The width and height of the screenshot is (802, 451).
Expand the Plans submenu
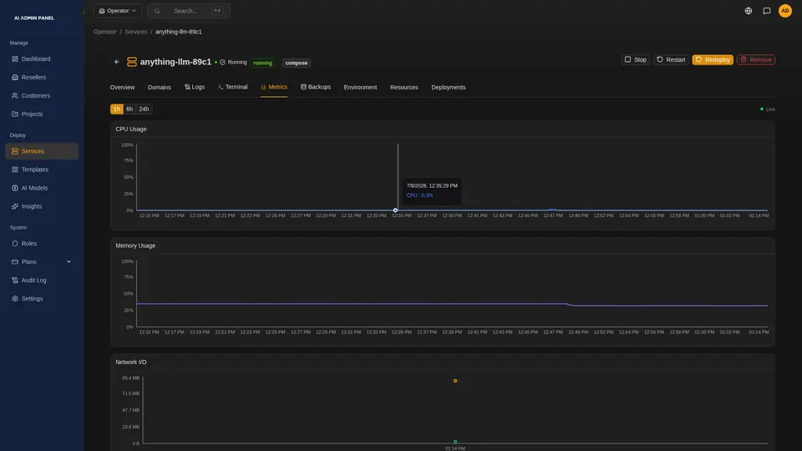pos(69,261)
